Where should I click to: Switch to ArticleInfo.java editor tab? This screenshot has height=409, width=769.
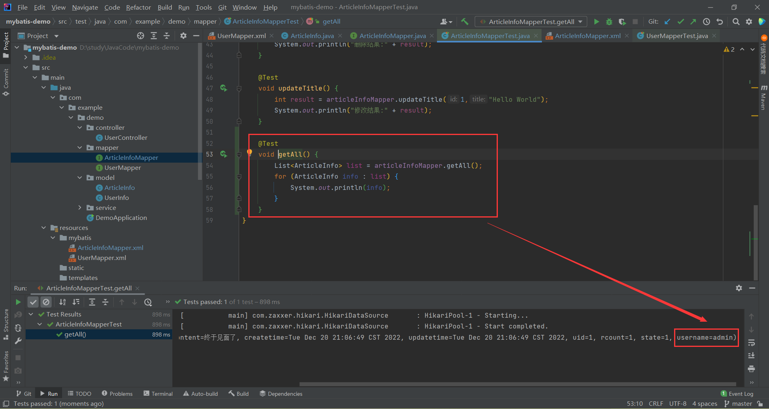click(x=312, y=36)
